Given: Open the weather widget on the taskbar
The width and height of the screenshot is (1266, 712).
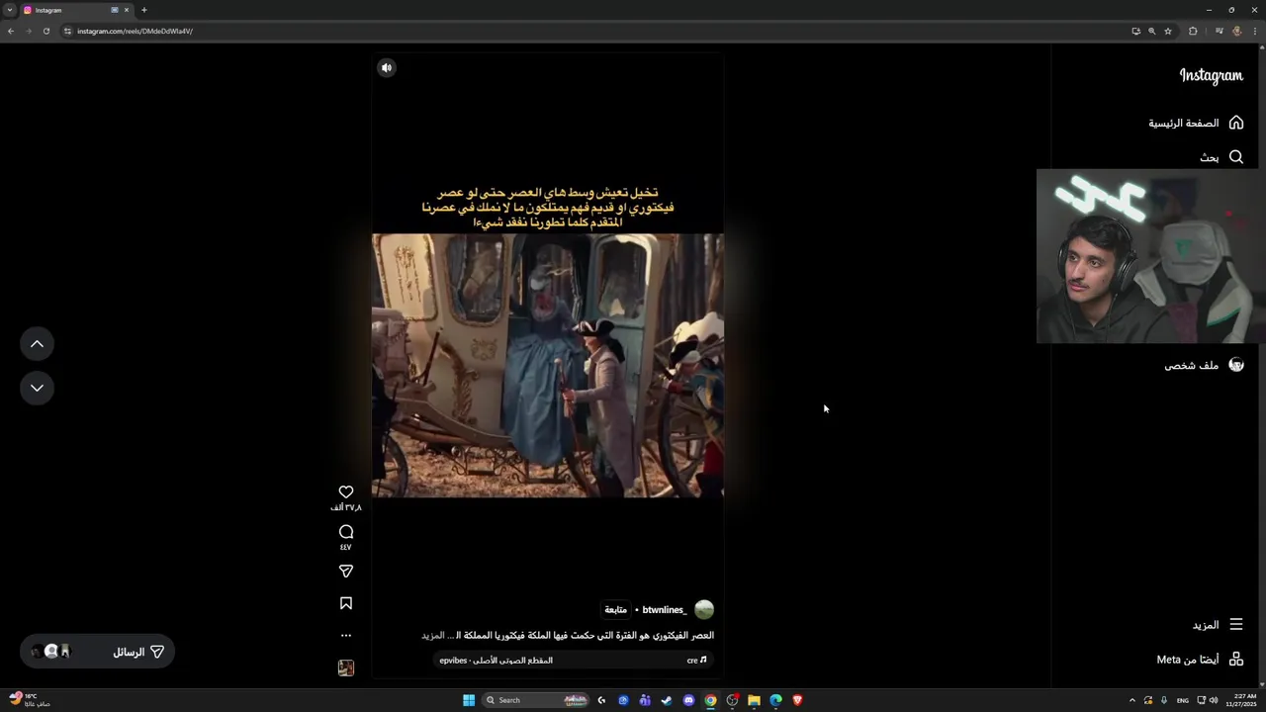Looking at the screenshot, I should point(29,700).
